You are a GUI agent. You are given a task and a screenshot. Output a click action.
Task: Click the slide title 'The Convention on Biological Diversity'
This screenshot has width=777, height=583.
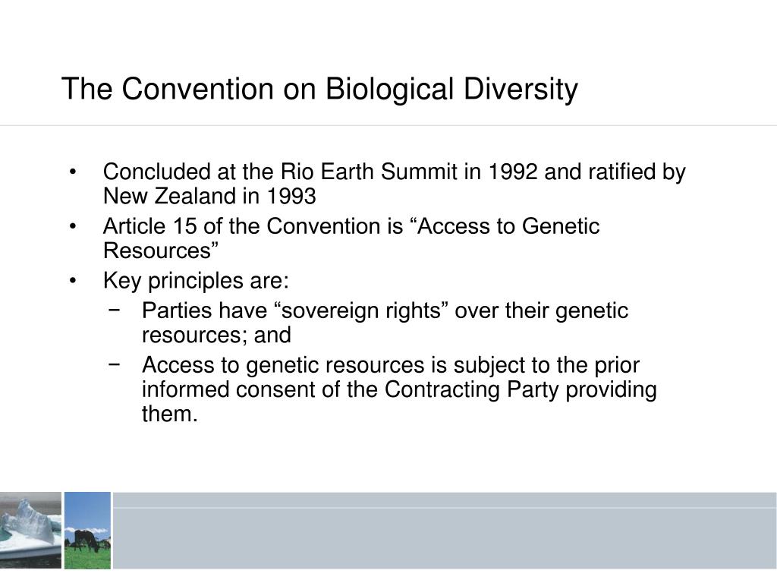(x=319, y=90)
